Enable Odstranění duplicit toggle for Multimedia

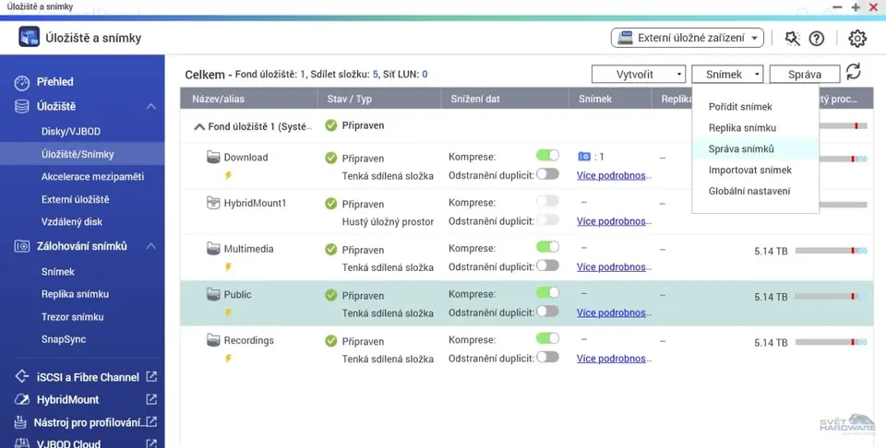tap(547, 265)
